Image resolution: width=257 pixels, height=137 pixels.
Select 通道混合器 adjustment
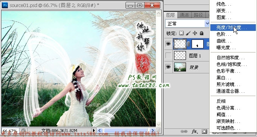[233, 91]
